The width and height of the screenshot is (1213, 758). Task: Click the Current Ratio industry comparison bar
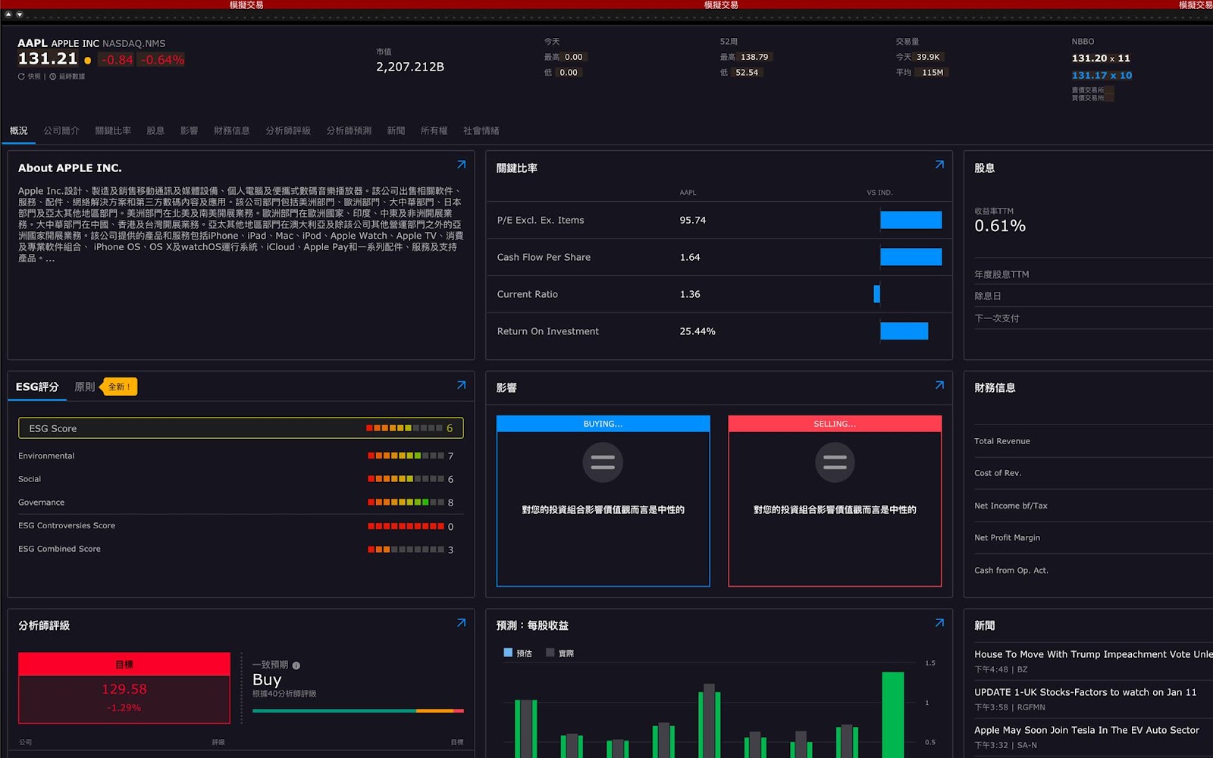(877, 294)
